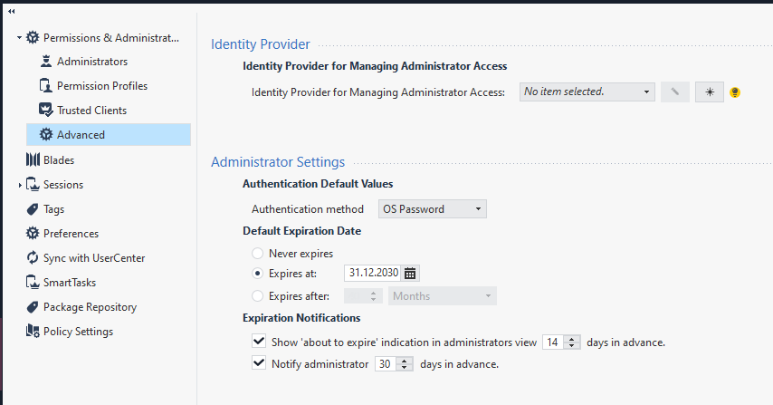Open the Identity Provider dropdown
The height and width of the screenshot is (405, 773).
[x=587, y=92]
